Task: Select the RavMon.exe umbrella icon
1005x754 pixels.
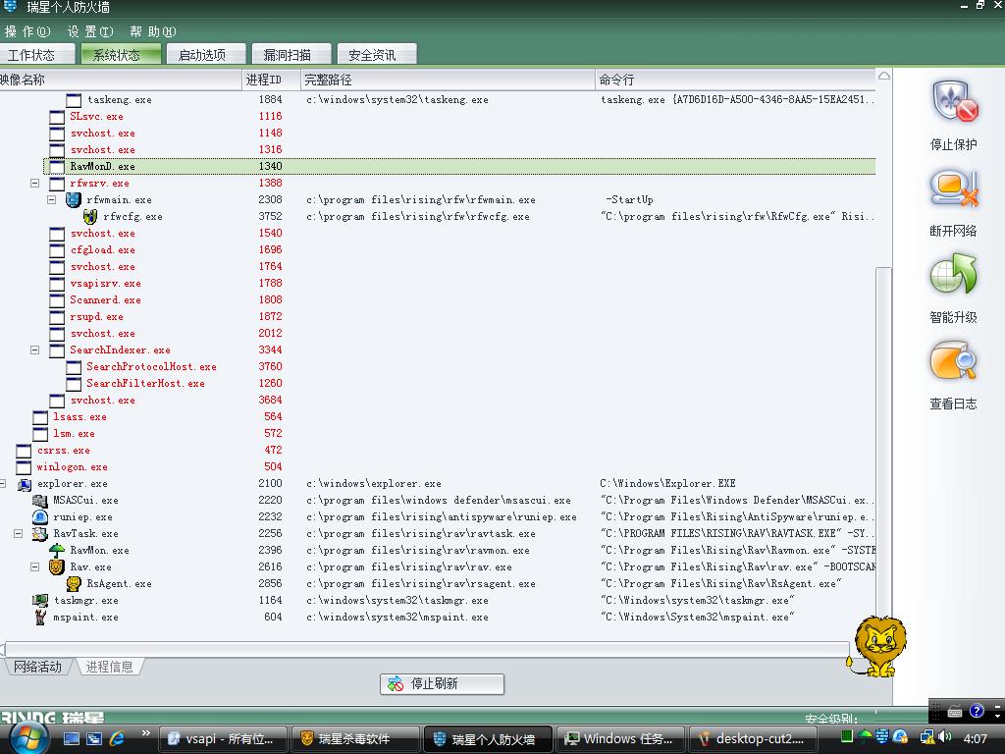Action: pyautogui.click(x=57, y=551)
